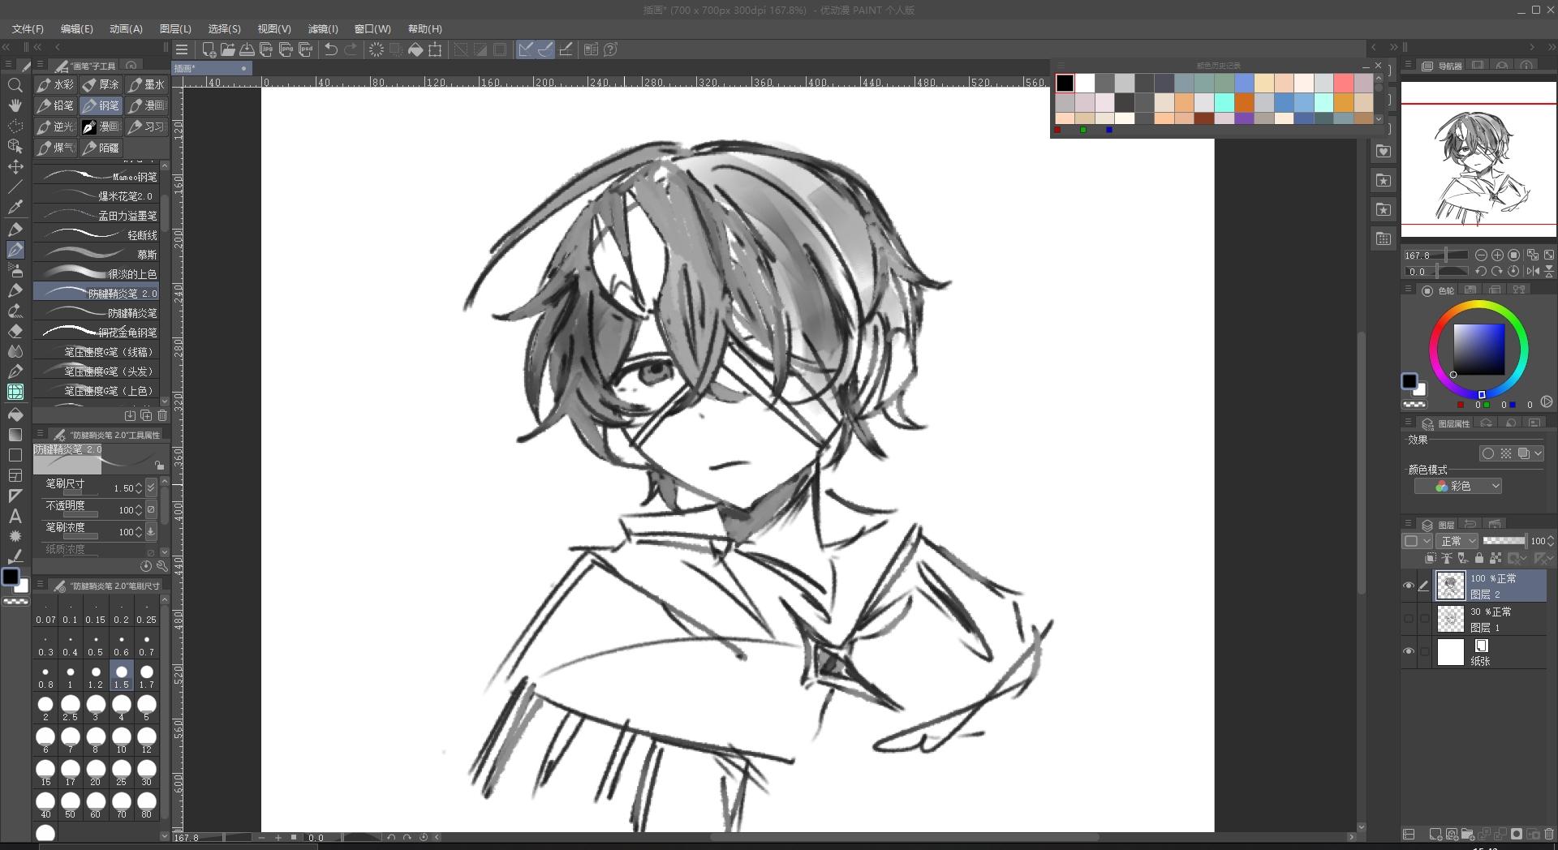Open a file with the folder icon

coord(228,49)
